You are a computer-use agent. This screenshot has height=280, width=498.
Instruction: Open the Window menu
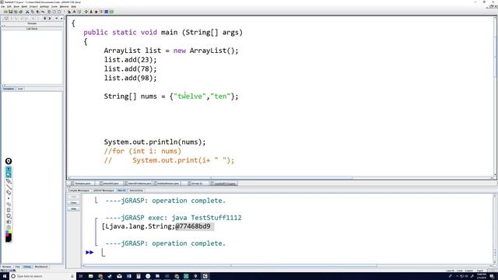[64, 6]
